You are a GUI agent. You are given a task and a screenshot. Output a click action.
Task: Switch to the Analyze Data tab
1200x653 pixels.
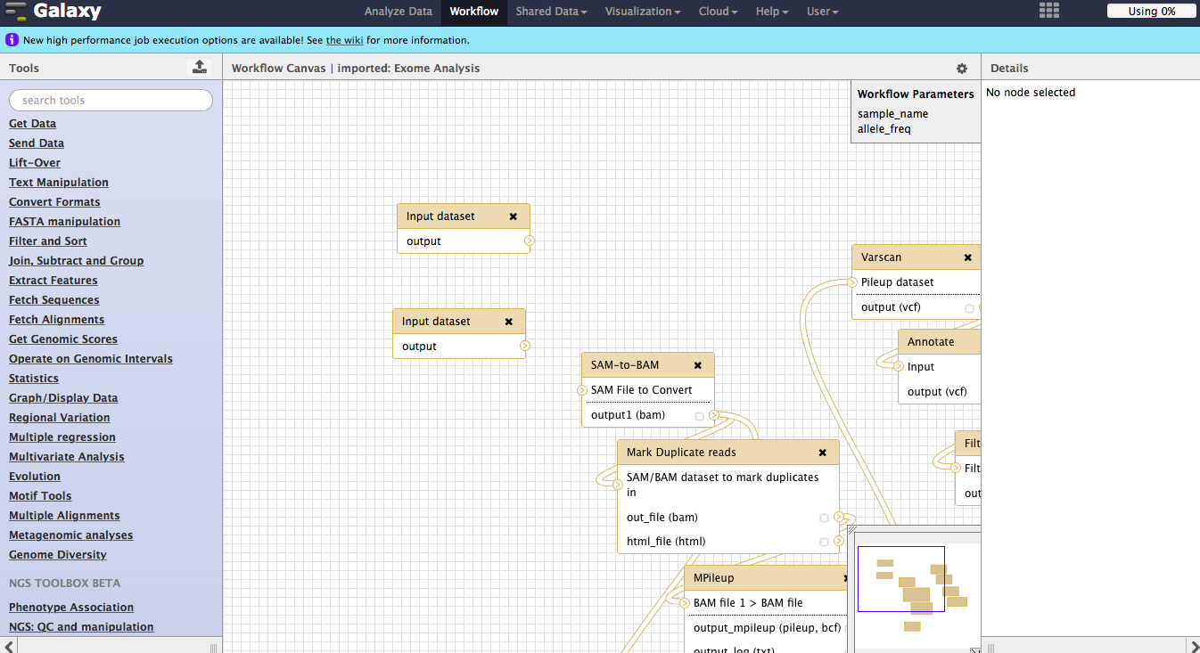coord(398,12)
